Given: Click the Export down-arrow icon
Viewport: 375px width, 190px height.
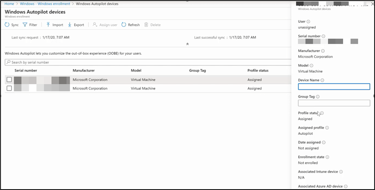Looking at the screenshot, I should pyautogui.click(x=70, y=25).
